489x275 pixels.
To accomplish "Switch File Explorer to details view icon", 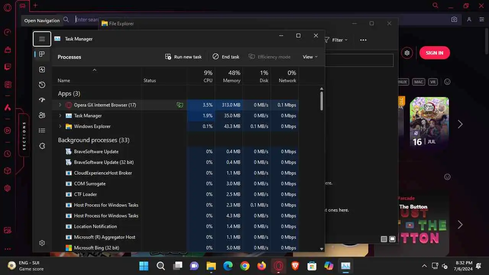I will [x=384, y=239].
